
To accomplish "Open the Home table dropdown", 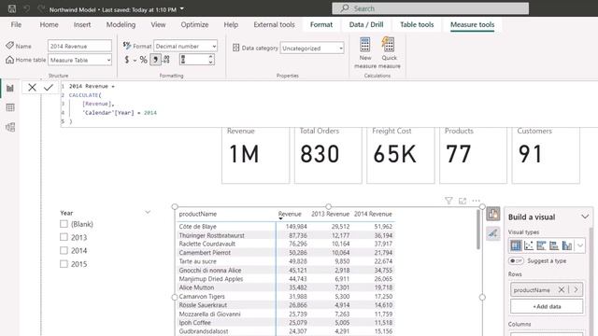I will (x=79, y=60).
